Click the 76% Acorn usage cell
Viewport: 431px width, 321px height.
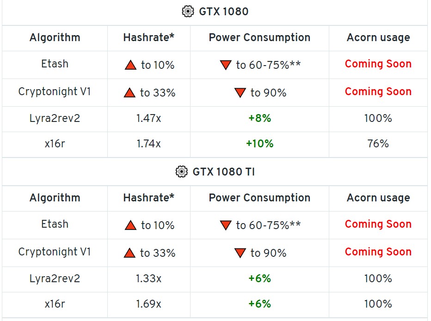tap(378, 144)
